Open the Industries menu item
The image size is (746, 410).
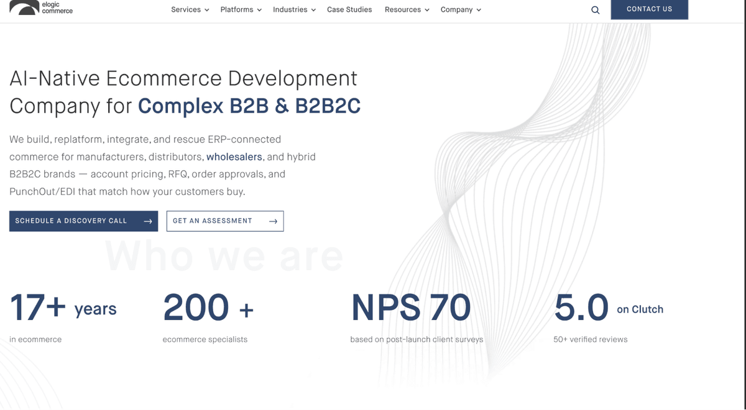point(295,10)
